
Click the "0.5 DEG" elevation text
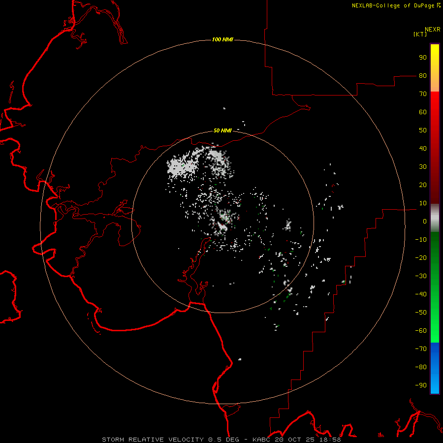click(223, 440)
